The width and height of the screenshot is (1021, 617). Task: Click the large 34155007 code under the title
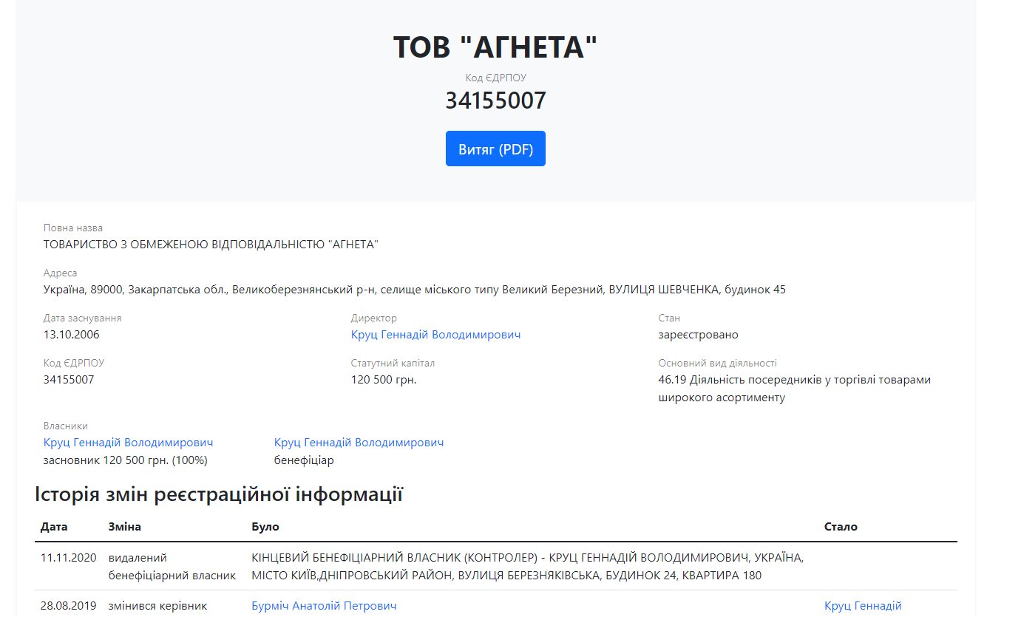point(495,100)
